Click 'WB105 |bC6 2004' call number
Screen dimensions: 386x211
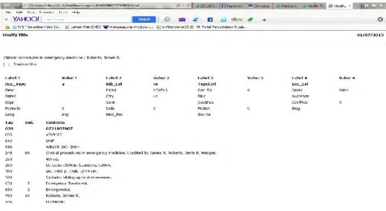tap(63, 147)
